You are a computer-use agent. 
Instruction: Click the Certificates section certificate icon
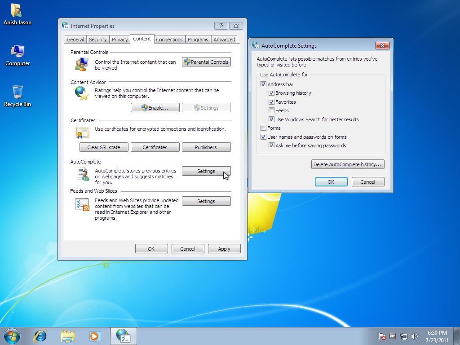tap(82, 133)
